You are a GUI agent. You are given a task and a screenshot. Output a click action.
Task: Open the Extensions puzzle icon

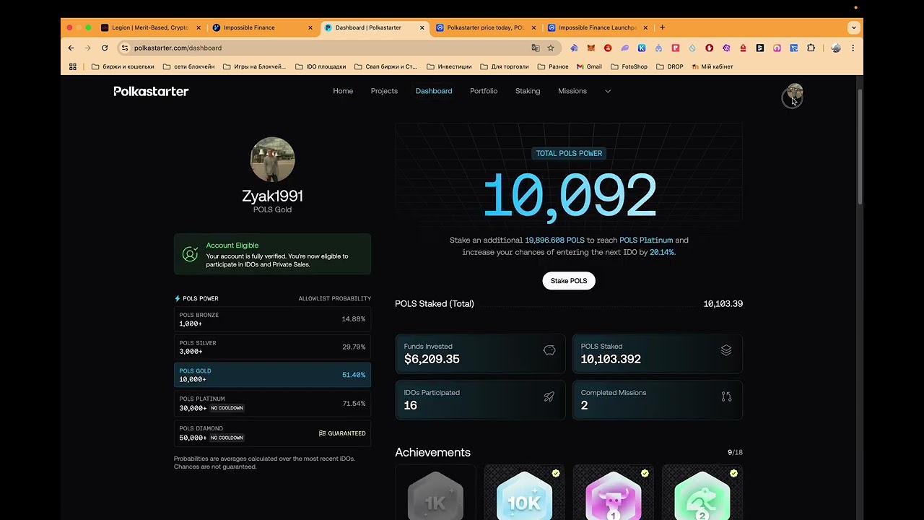point(811,48)
